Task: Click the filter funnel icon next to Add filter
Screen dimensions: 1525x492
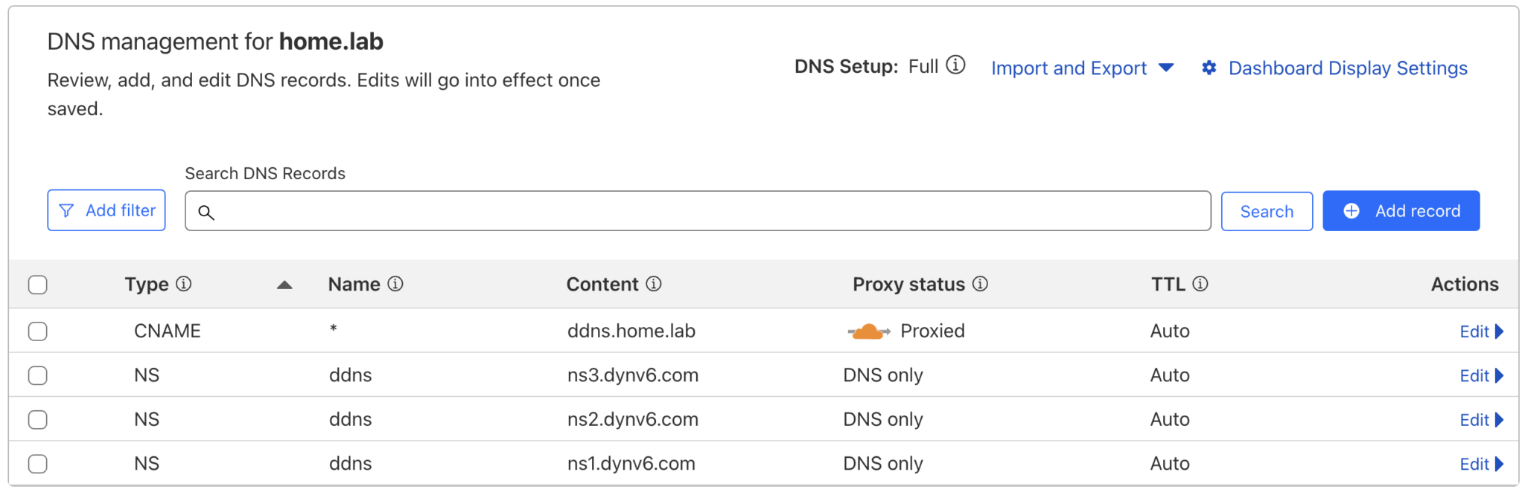Action: (x=67, y=210)
